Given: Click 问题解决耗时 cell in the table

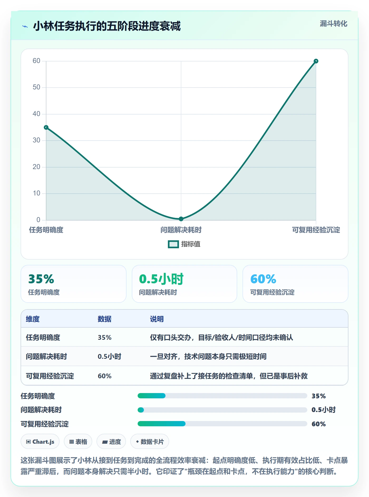Looking at the screenshot, I should click(x=46, y=357).
